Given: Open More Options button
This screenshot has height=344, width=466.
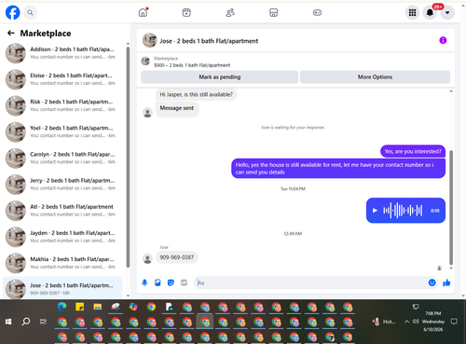Looking at the screenshot, I should coord(375,77).
